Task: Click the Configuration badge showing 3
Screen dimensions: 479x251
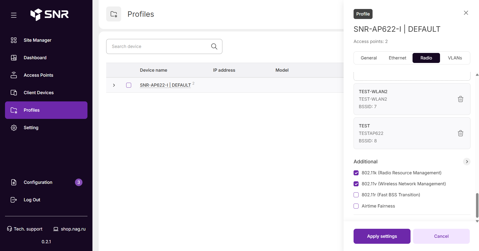Action: (x=79, y=182)
